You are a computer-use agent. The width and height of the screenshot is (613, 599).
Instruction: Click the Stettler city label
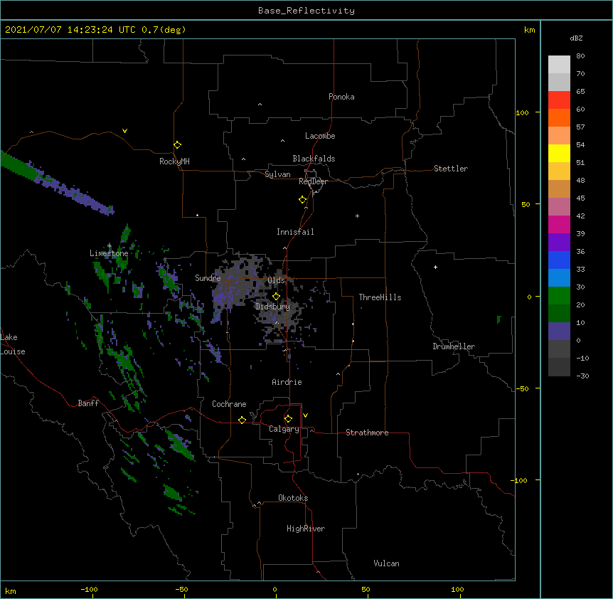pyautogui.click(x=451, y=169)
